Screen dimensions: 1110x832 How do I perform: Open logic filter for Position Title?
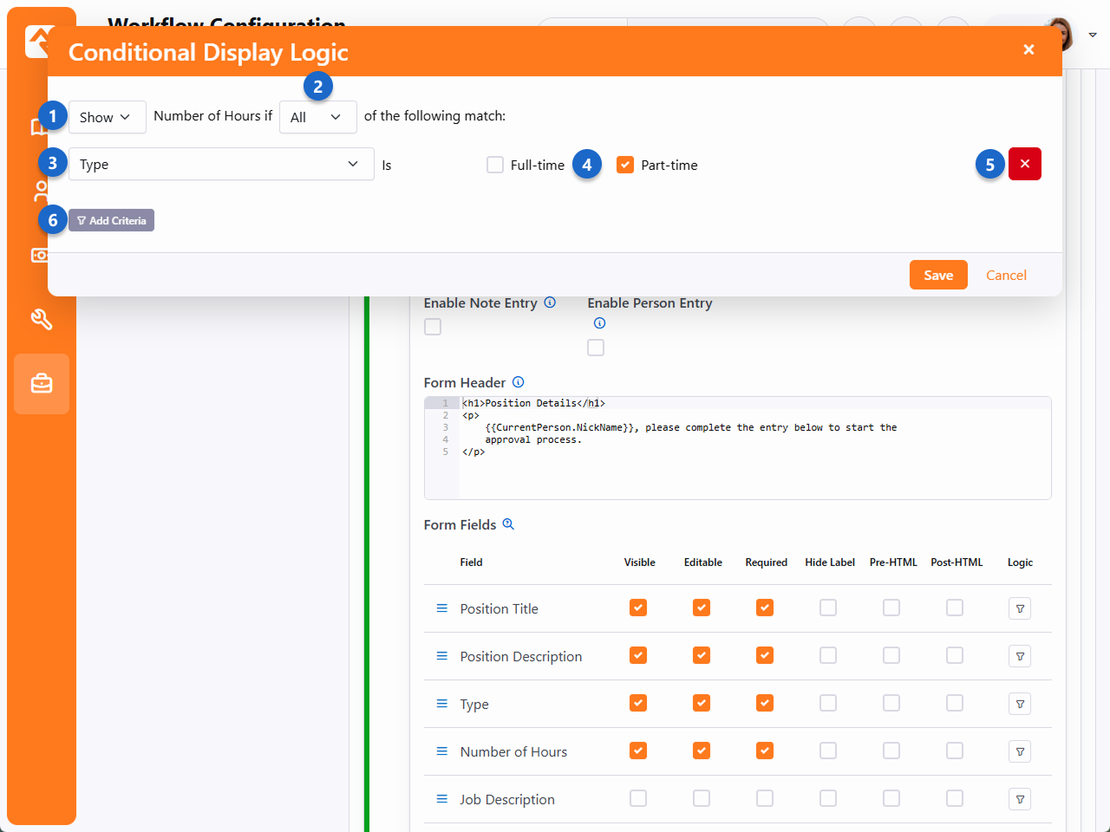(1020, 608)
